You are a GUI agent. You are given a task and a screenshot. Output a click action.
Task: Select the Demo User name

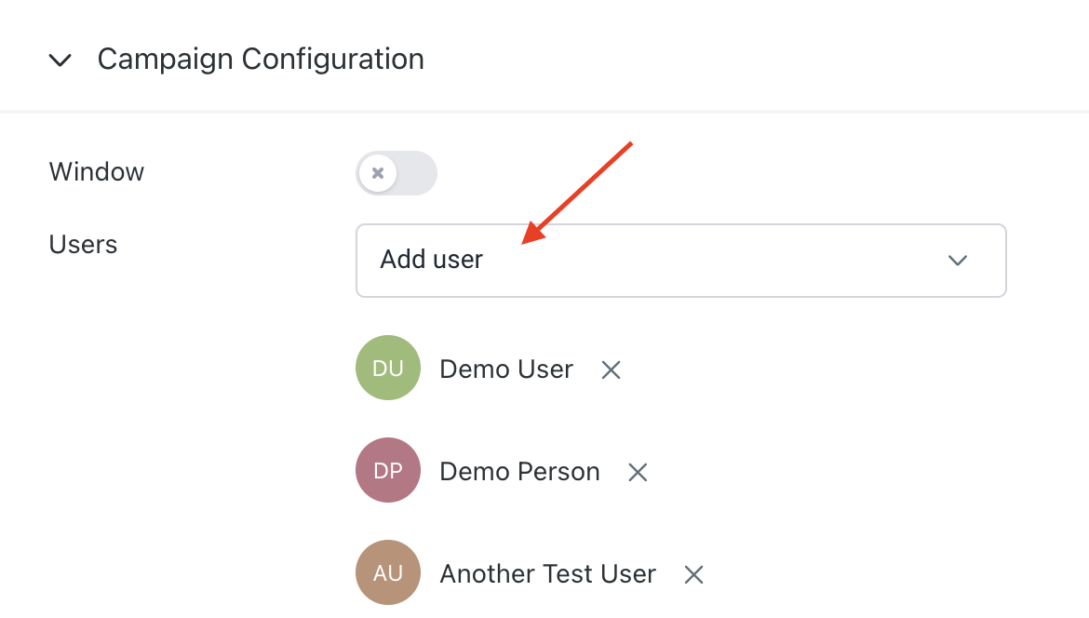[506, 369]
